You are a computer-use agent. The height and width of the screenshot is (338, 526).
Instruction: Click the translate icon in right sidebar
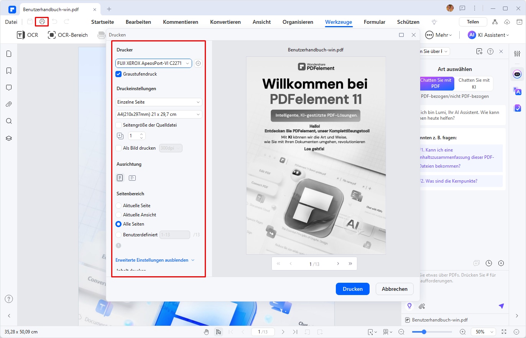point(518,91)
